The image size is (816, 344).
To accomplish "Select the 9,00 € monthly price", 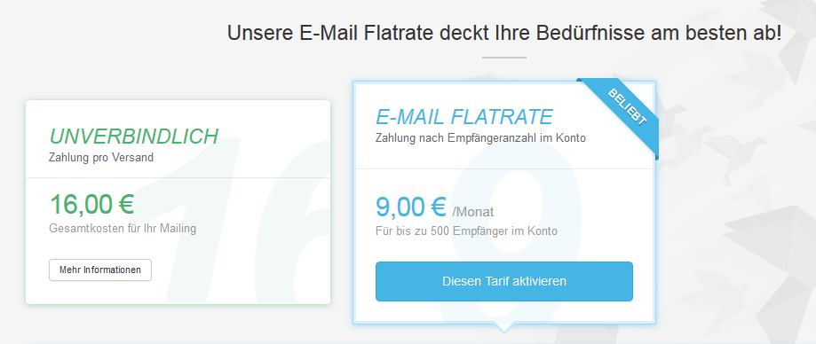I will point(410,207).
